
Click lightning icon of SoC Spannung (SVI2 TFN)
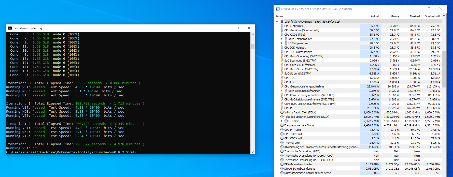click(x=282, y=61)
